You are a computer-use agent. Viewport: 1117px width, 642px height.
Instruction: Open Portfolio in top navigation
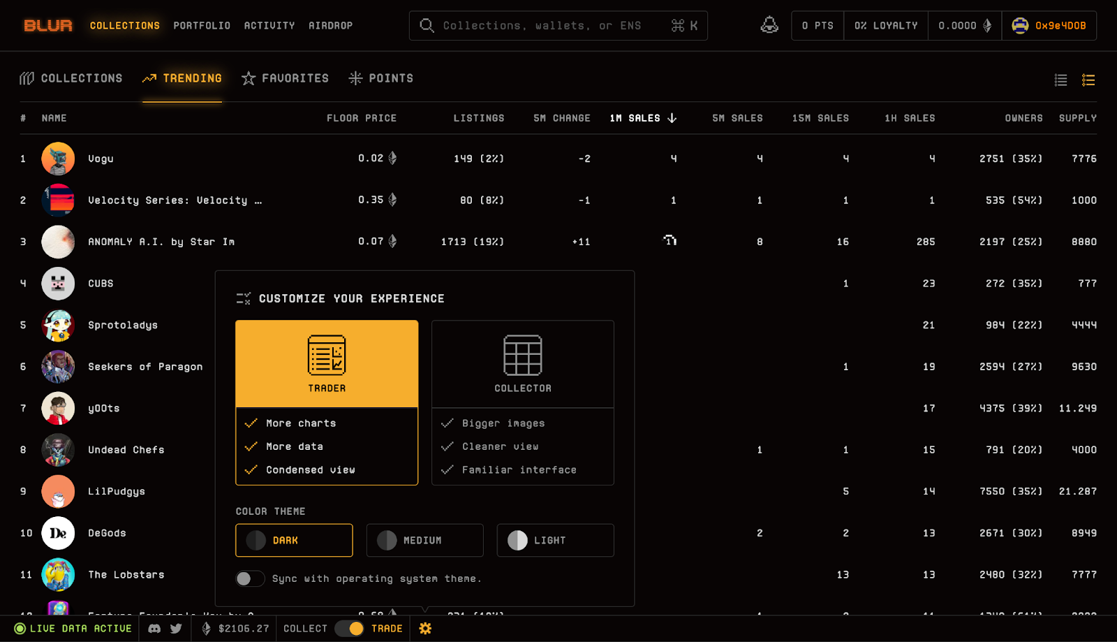coord(202,26)
